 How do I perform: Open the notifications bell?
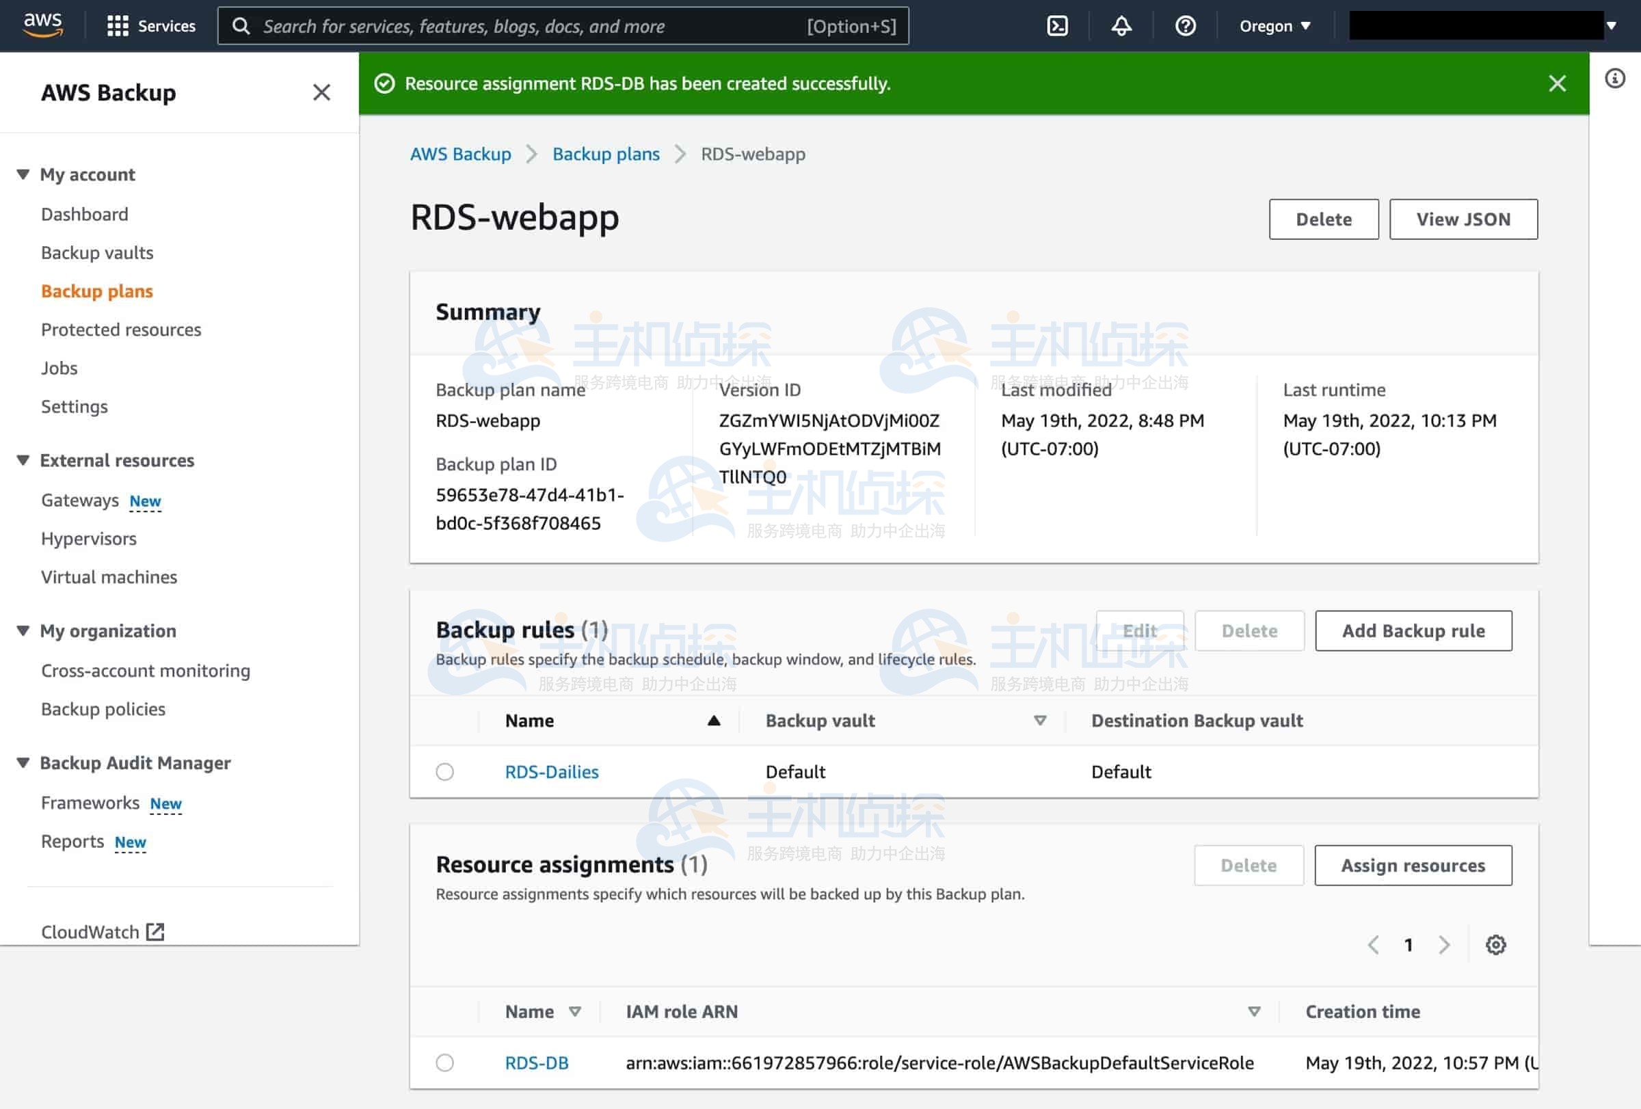1121,26
